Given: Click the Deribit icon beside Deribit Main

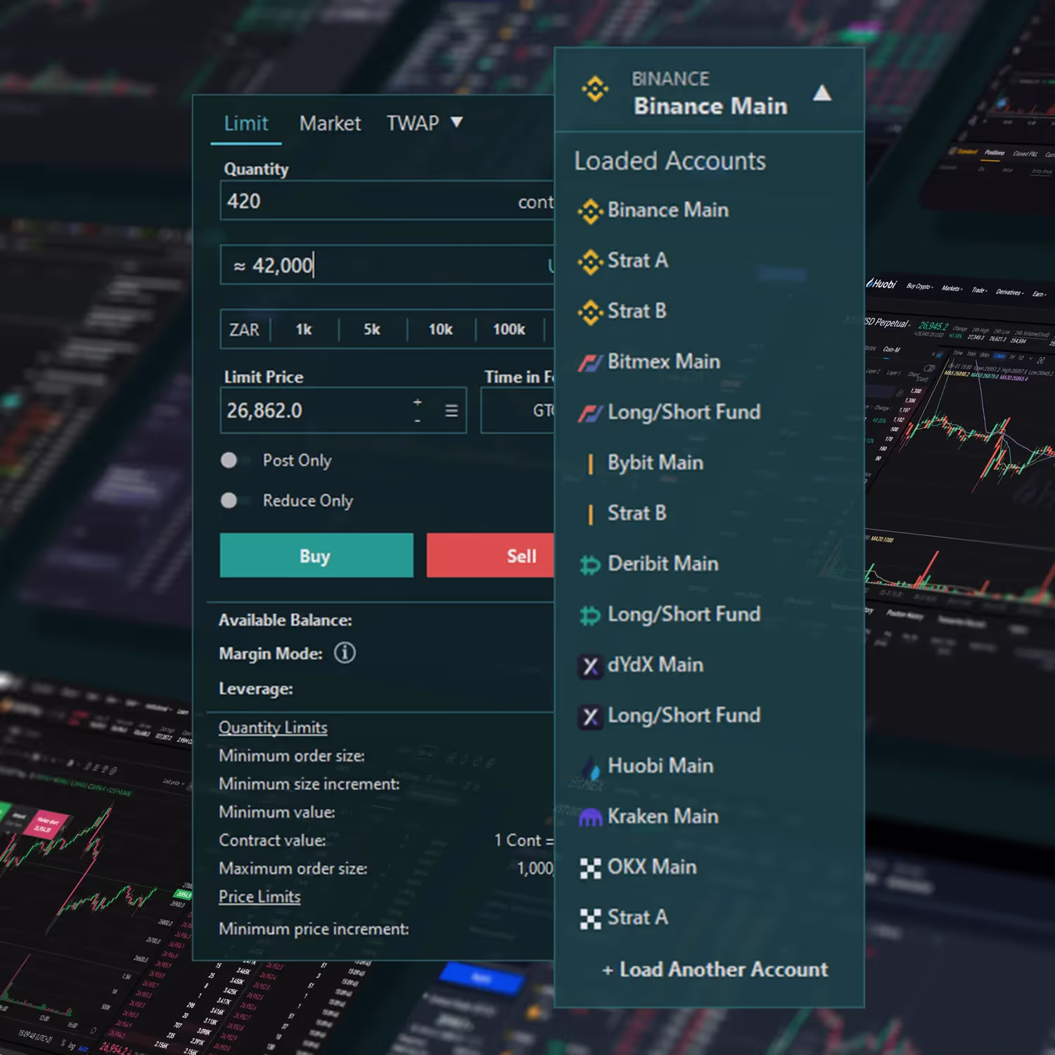Looking at the screenshot, I should [x=590, y=565].
